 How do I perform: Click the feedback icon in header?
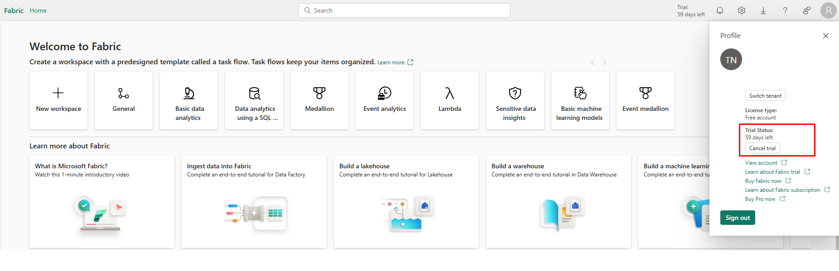807,10
